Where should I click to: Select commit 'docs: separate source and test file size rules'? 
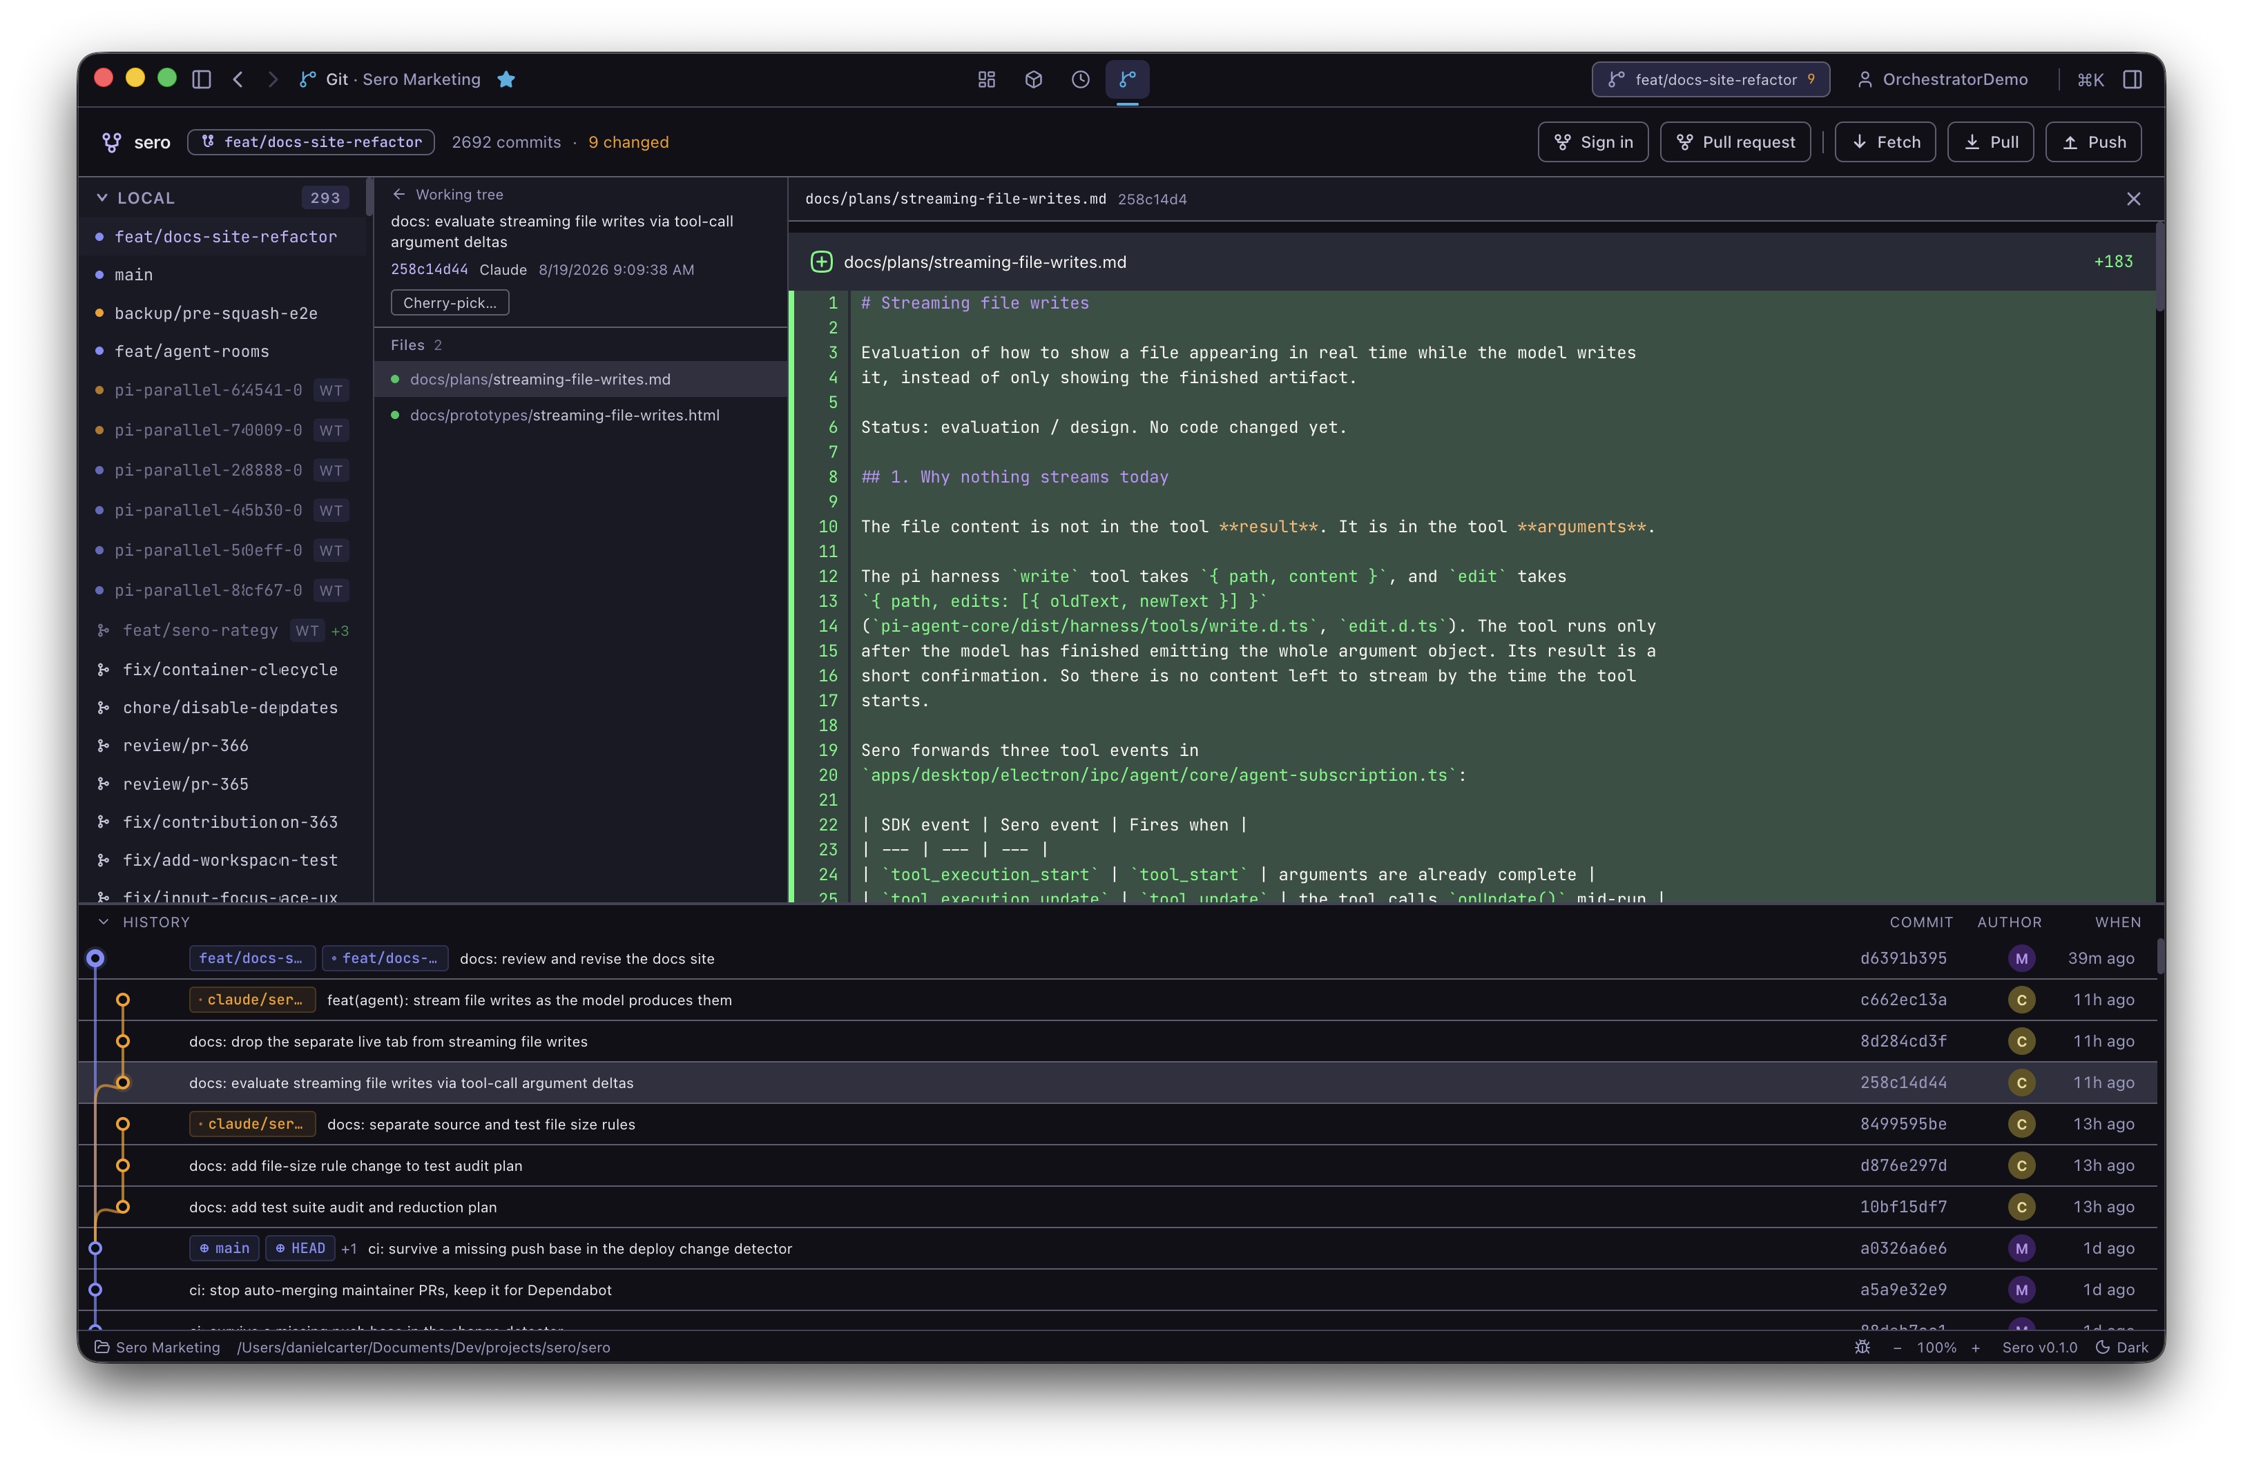pos(1118,1125)
